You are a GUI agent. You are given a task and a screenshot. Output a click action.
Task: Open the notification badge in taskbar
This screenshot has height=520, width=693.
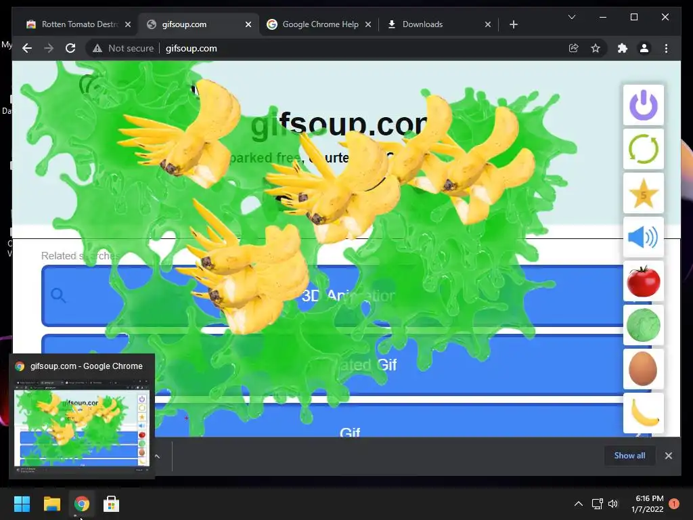(674, 504)
